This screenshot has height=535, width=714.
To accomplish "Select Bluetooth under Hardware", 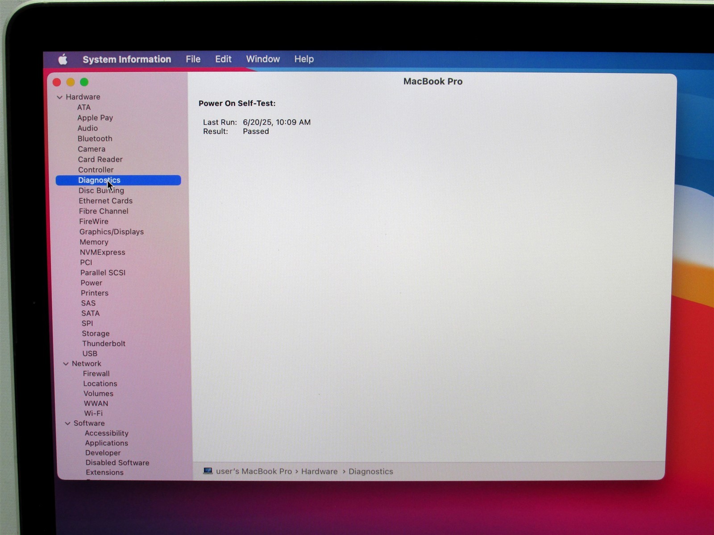I will pos(95,139).
